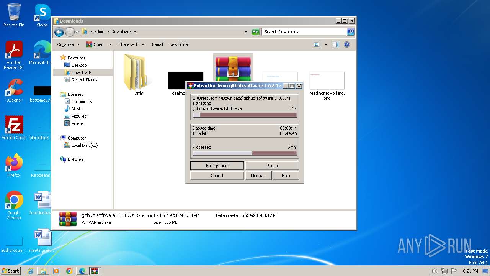Open the Share with menu
The width and height of the screenshot is (490, 276).
coord(131,44)
